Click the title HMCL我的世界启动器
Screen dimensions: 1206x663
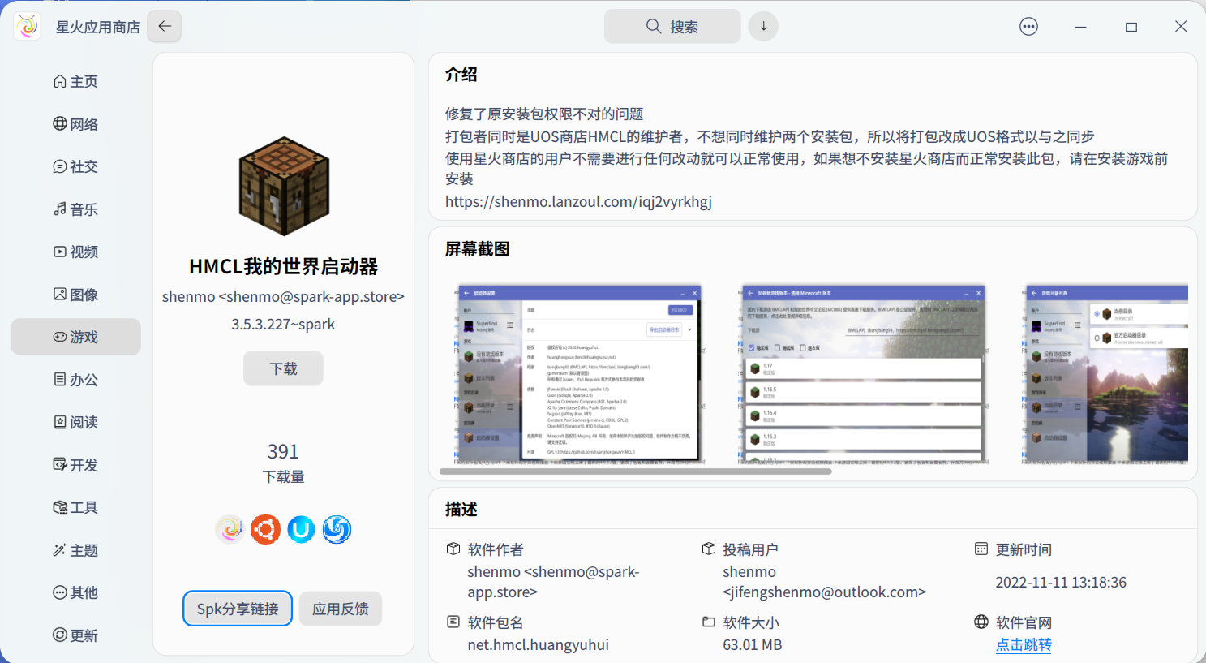point(284,266)
